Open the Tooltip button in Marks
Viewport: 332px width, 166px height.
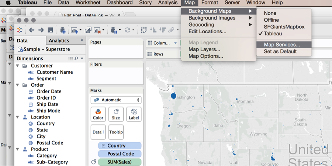pos(116,132)
